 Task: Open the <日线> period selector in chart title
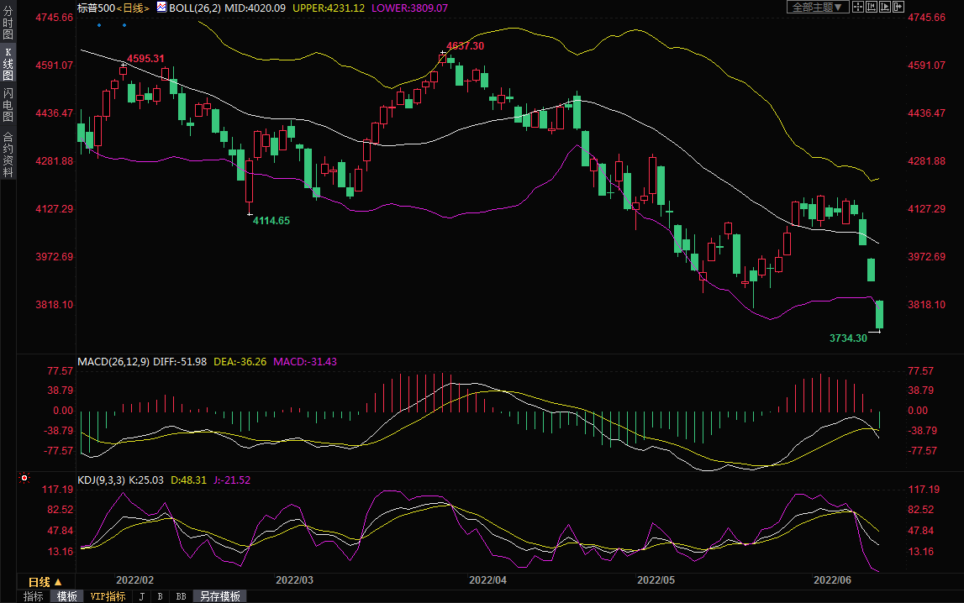pyautogui.click(x=133, y=7)
